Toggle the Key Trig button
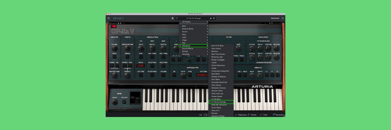The image size is (391, 130). coord(141,75)
